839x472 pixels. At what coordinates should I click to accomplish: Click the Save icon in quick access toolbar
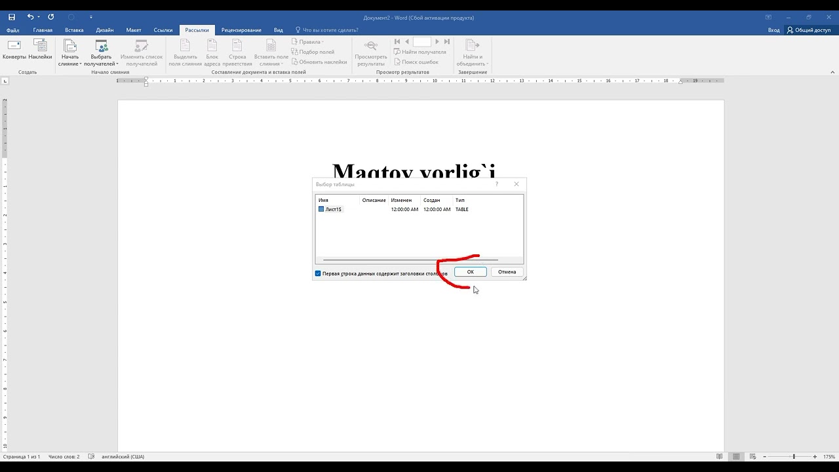12,17
